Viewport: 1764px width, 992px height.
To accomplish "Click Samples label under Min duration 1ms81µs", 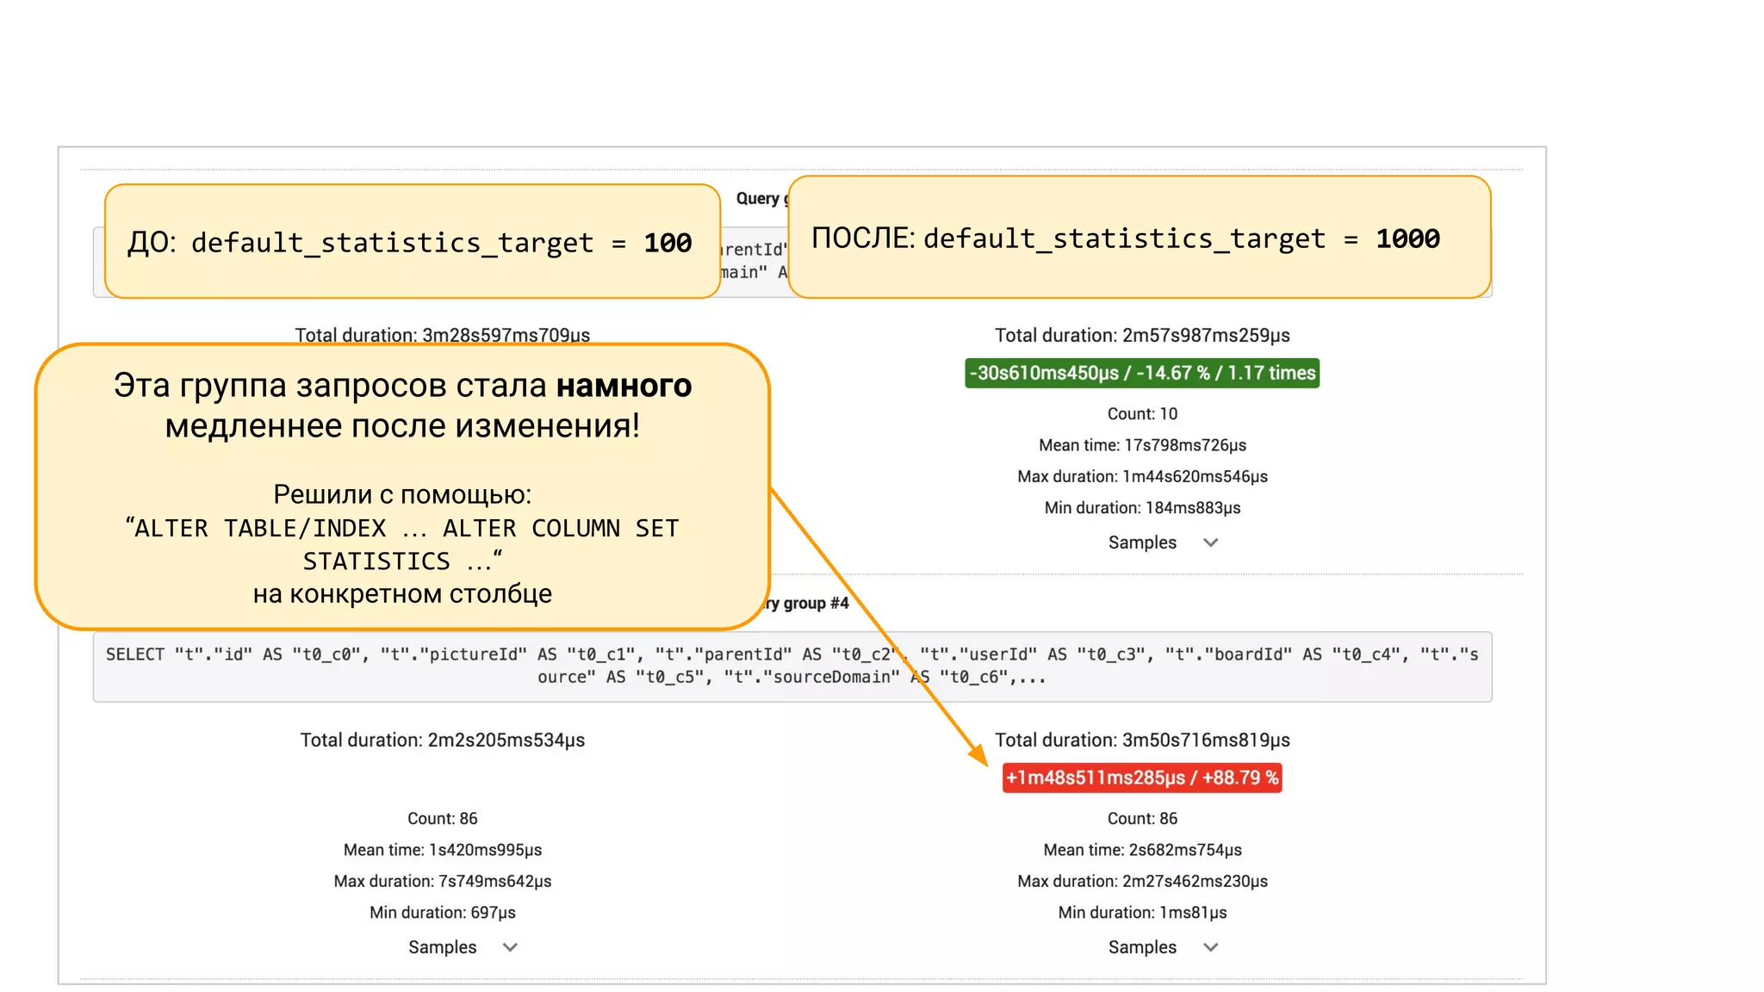I will [x=1141, y=947].
